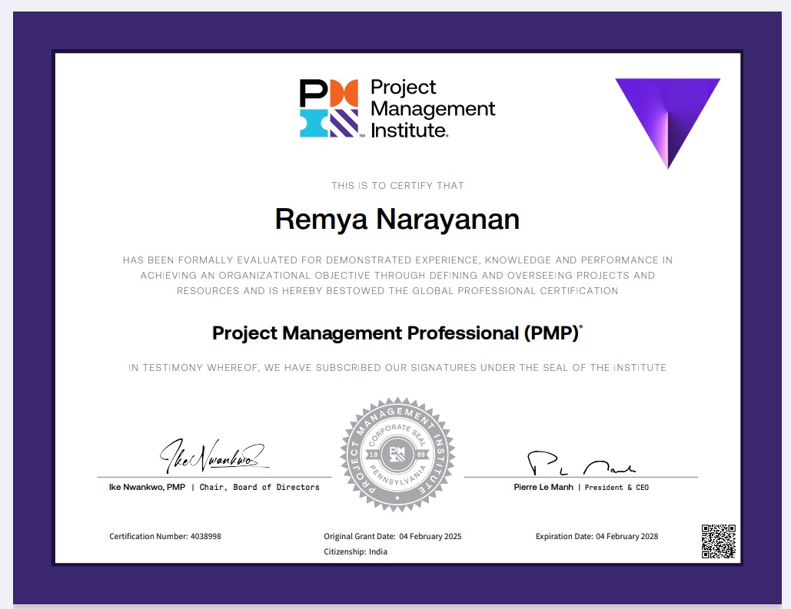Click Pierre Le Manh's handwritten signature
This screenshot has width=791, height=609.
tap(581, 463)
